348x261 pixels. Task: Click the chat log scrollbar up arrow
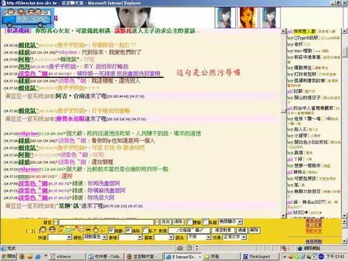click(x=283, y=31)
